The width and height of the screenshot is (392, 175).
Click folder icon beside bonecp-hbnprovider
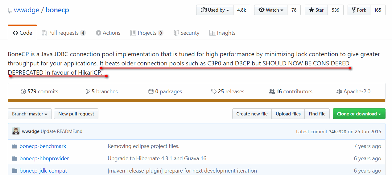[14, 158]
